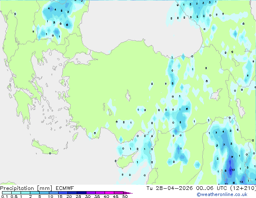Viewport: 256px width, 198px height.
Task: Click the legend value '0.1'
Action: 4,196
